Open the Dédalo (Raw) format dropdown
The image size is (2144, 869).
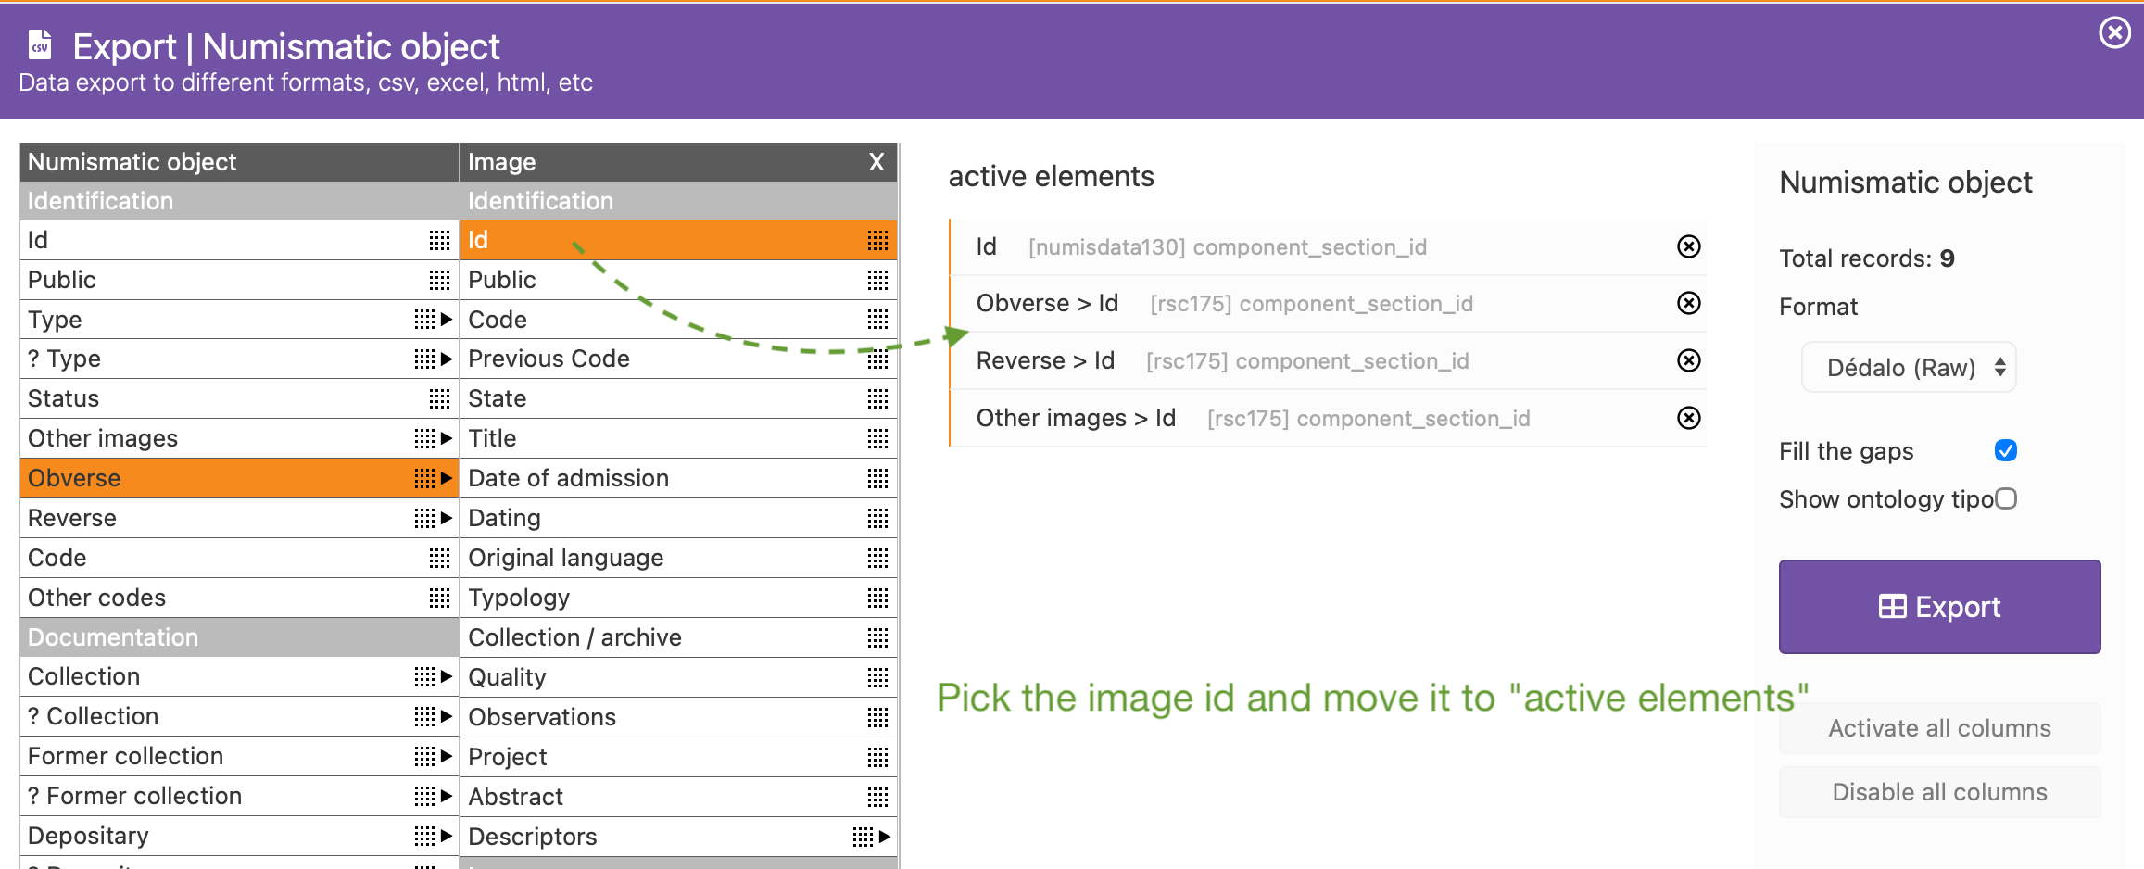click(x=1909, y=368)
